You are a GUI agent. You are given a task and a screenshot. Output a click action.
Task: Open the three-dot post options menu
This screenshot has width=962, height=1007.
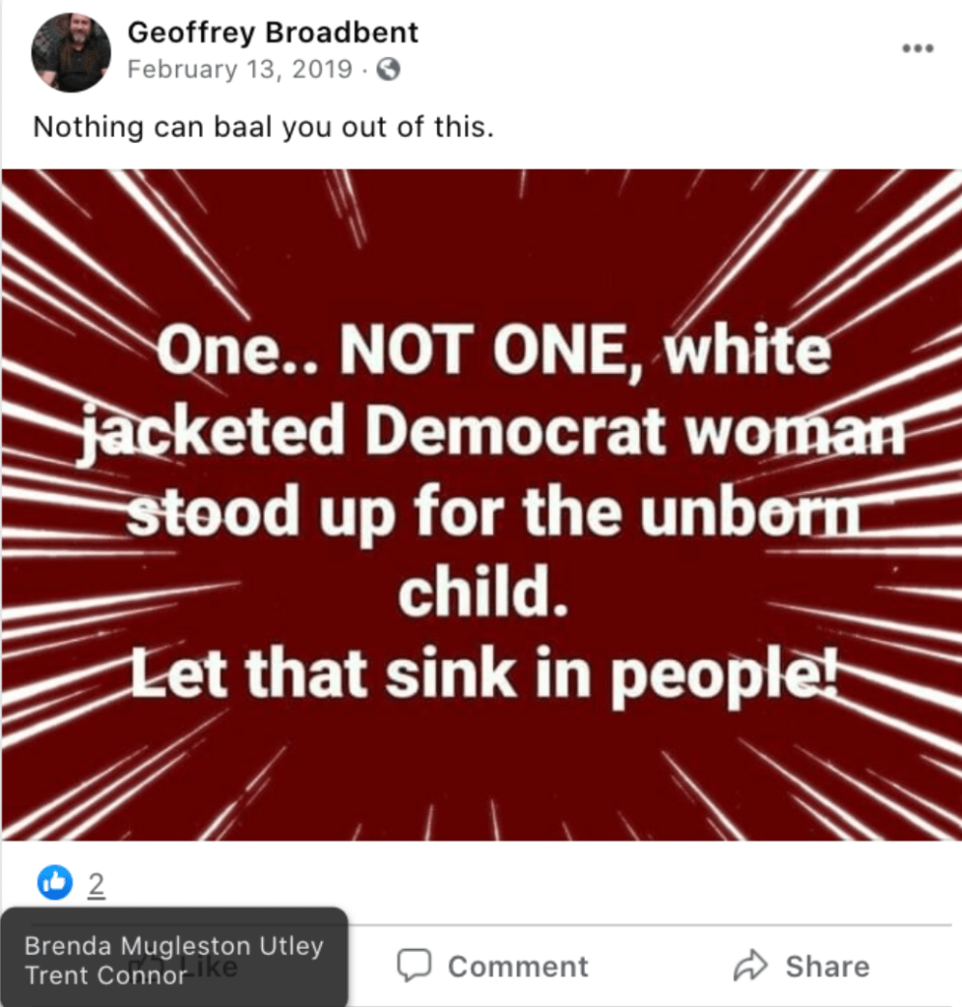918,48
